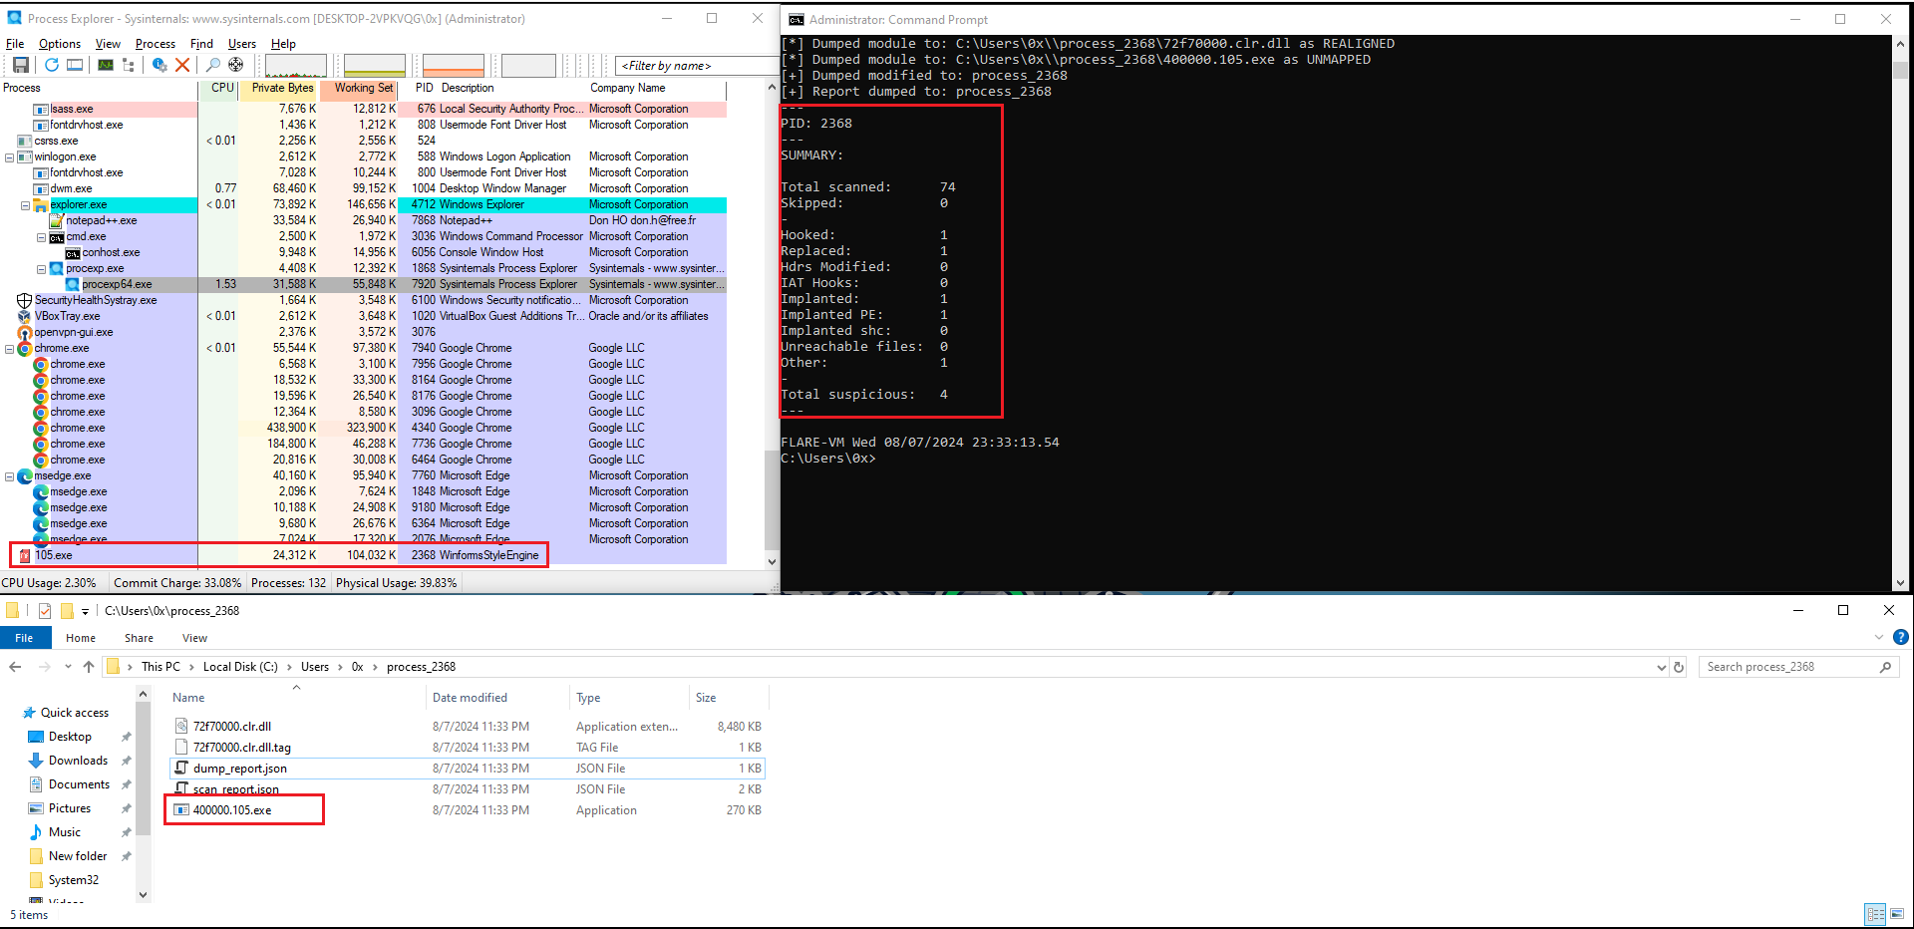The width and height of the screenshot is (1914, 929).
Task: Open Downloads in Quick access sidebar
Action: [x=78, y=761]
